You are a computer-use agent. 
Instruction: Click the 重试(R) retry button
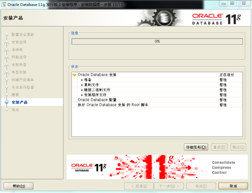tap(219, 147)
